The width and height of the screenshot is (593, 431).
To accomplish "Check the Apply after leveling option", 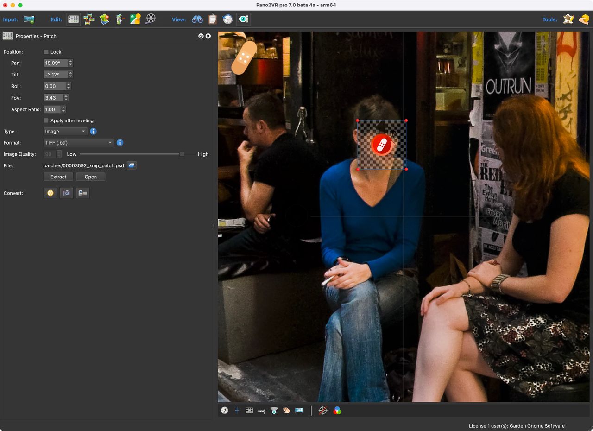I will pyautogui.click(x=46, y=120).
